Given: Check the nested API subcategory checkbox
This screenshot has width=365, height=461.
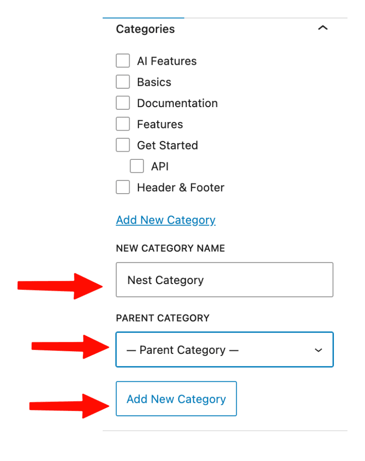Looking at the screenshot, I should (137, 166).
